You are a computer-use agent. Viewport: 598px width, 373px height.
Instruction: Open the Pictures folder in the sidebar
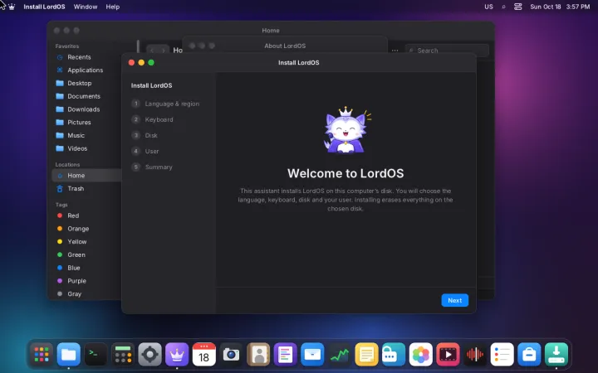[86, 122]
